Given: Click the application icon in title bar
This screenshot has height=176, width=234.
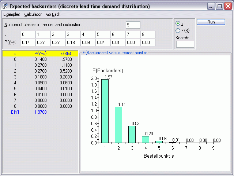Looking at the screenshot, I should point(5,6).
